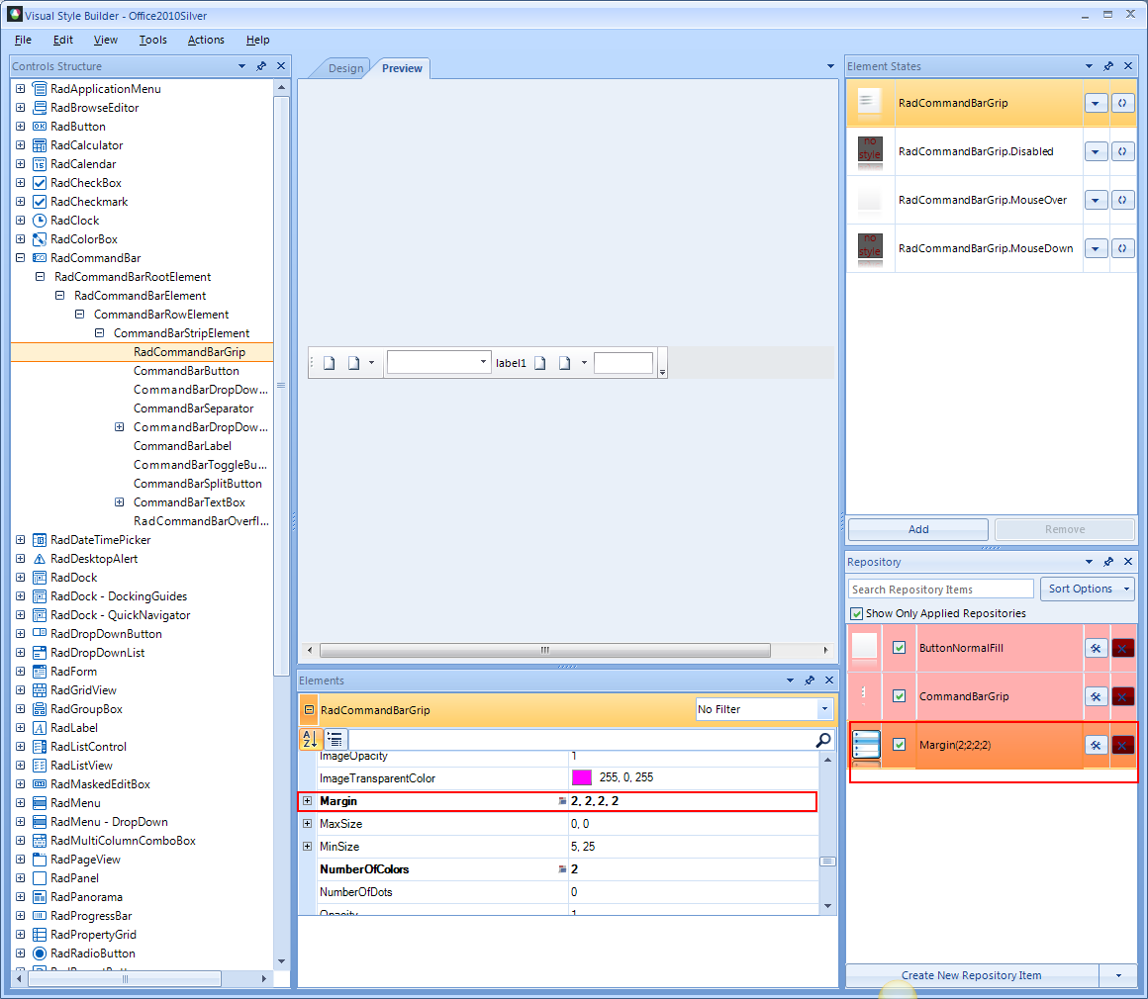Open the Edit menu
Viewport: 1148px width, 999px height.
[x=63, y=40]
